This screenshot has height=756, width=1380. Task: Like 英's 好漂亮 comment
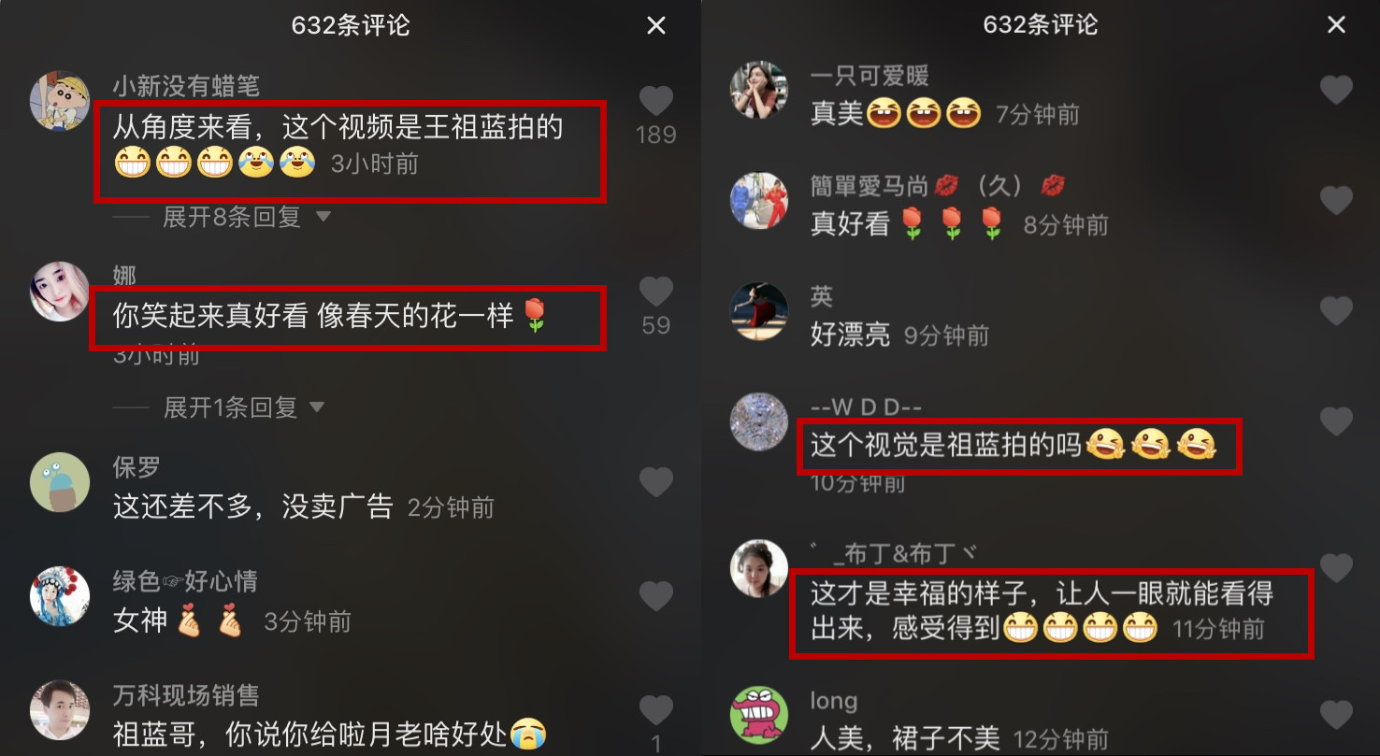tap(1336, 310)
